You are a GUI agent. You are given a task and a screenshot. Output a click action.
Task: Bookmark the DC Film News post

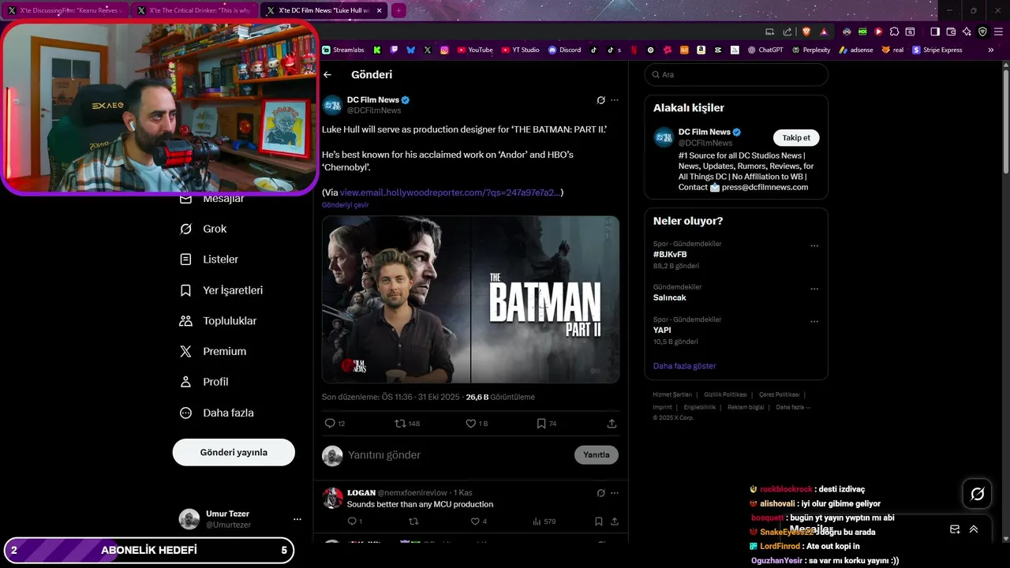pyautogui.click(x=541, y=424)
